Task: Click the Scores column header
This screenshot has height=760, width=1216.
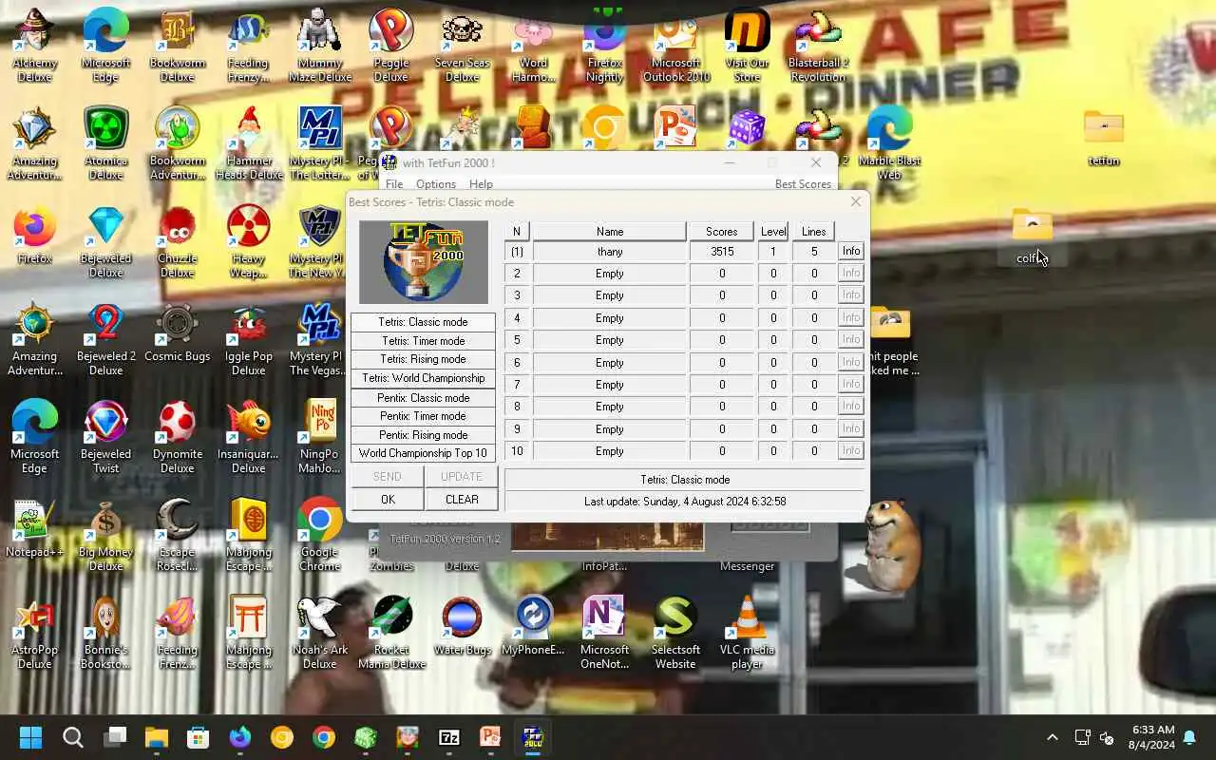Action: (721, 232)
